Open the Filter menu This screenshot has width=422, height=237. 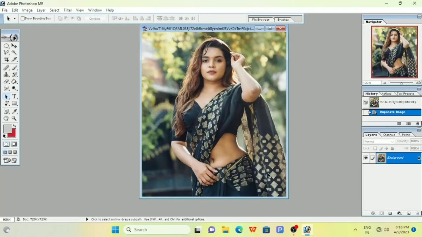pyautogui.click(x=68, y=10)
